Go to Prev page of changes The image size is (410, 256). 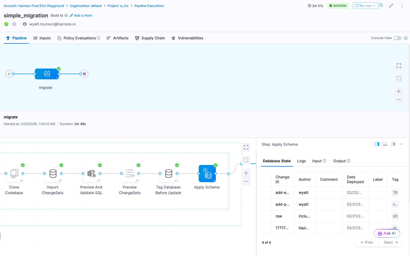tap(367, 242)
